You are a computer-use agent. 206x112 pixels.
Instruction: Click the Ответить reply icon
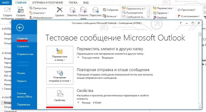pos(72,10)
